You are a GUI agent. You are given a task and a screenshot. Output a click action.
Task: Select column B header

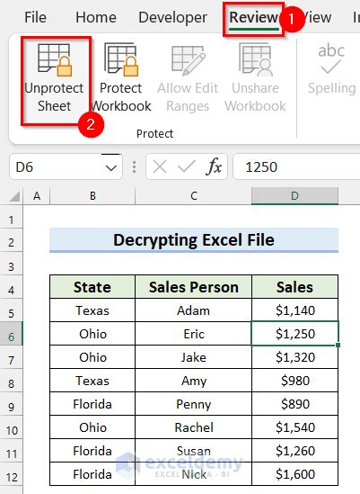coord(92,196)
